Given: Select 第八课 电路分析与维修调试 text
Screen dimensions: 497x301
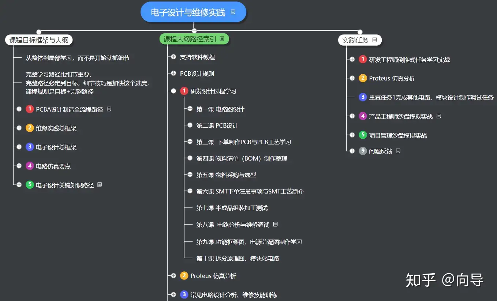Looking at the screenshot, I should tap(233, 224).
